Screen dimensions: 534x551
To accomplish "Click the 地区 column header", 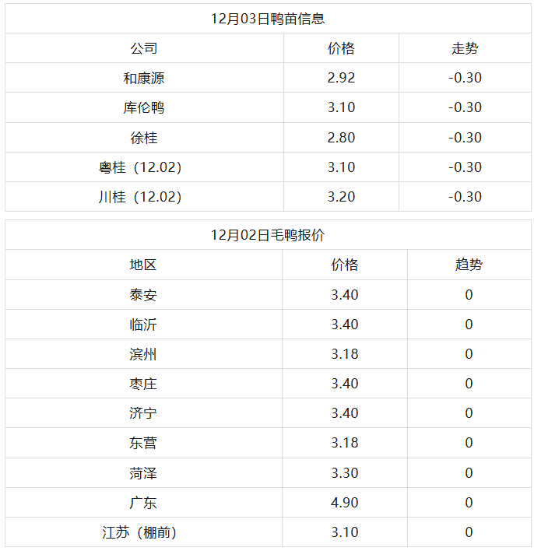I will pyautogui.click(x=143, y=265).
